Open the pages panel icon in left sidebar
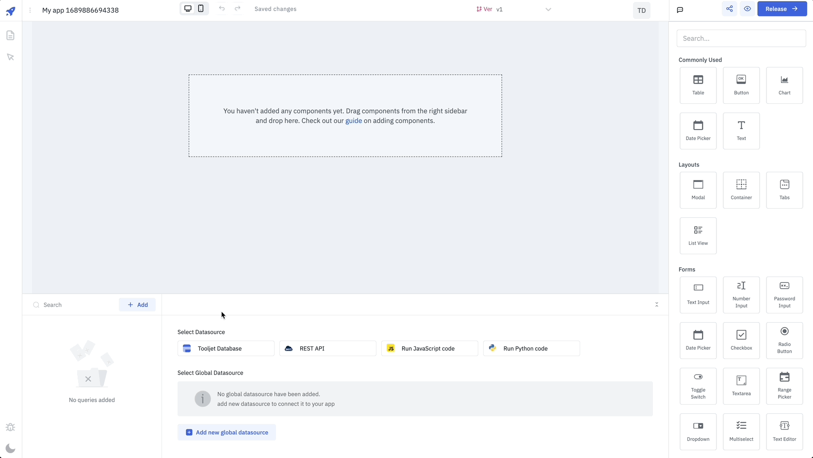This screenshot has height=458, width=813. click(x=10, y=35)
